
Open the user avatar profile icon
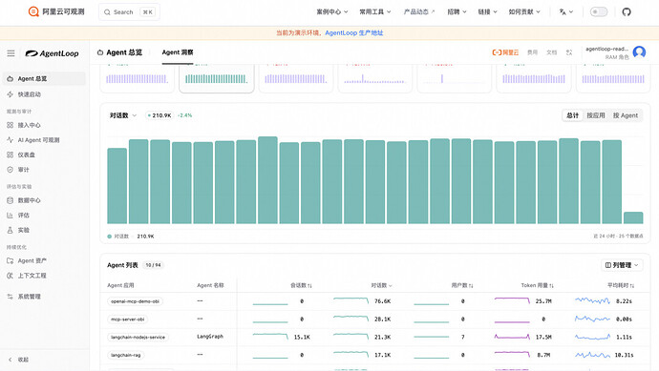click(x=639, y=52)
